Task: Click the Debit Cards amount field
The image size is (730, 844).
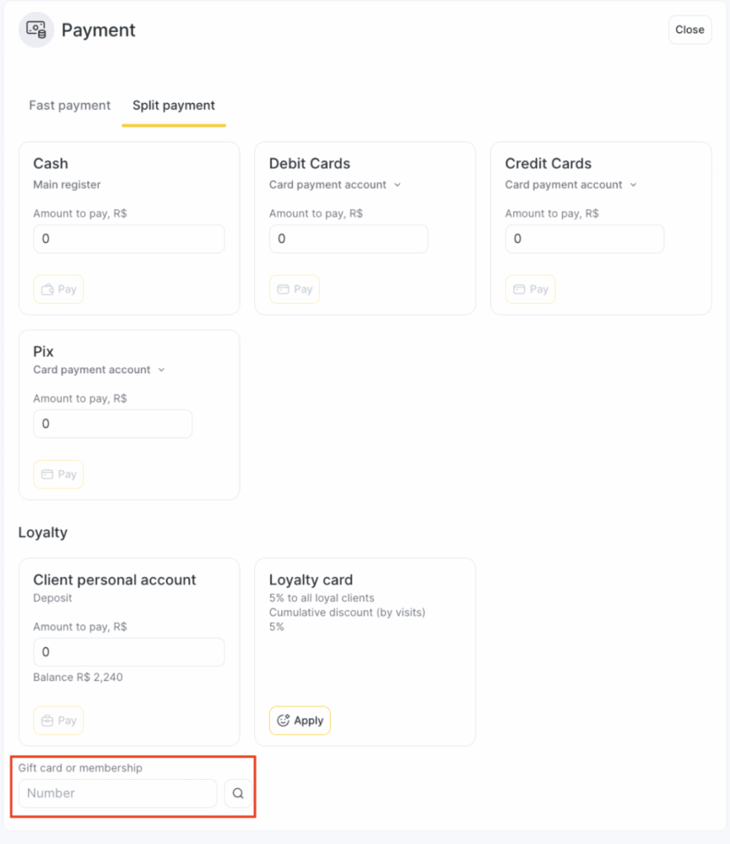Action: (x=349, y=239)
